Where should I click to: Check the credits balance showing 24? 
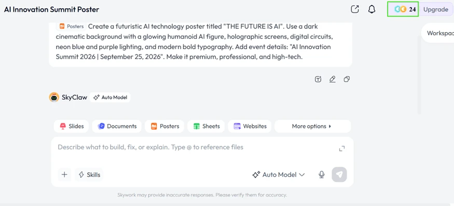pos(403,9)
